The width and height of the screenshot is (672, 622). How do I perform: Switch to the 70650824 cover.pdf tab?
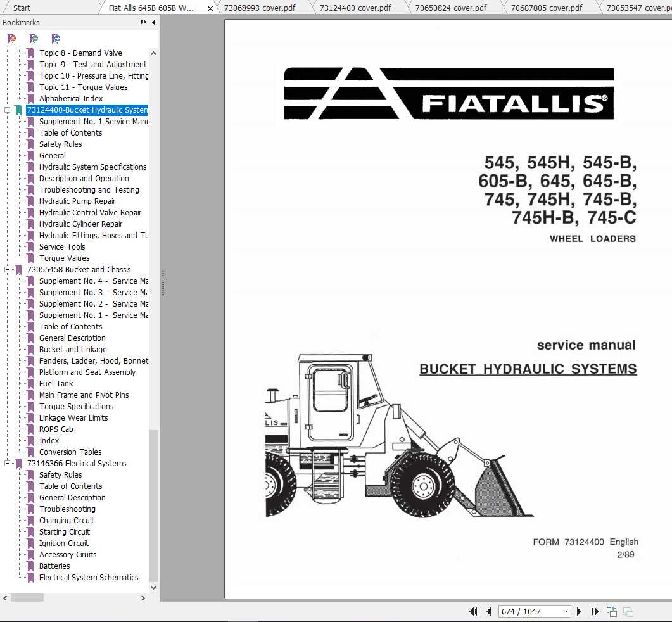(451, 8)
